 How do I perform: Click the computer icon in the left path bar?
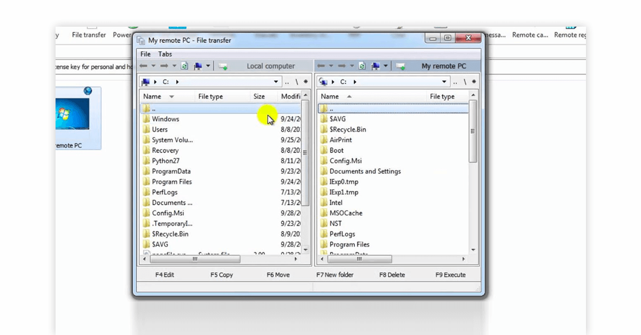click(146, 82)
